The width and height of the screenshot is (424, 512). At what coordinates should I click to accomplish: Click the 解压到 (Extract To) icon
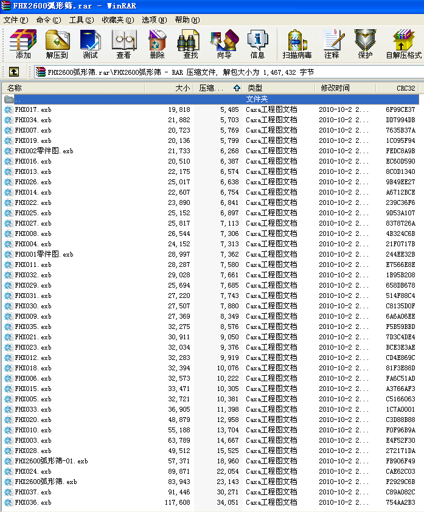point(57,44)
